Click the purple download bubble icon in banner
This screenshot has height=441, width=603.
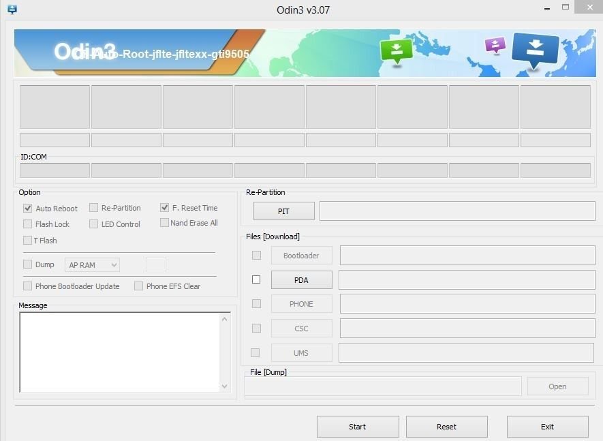click(495, 46)
